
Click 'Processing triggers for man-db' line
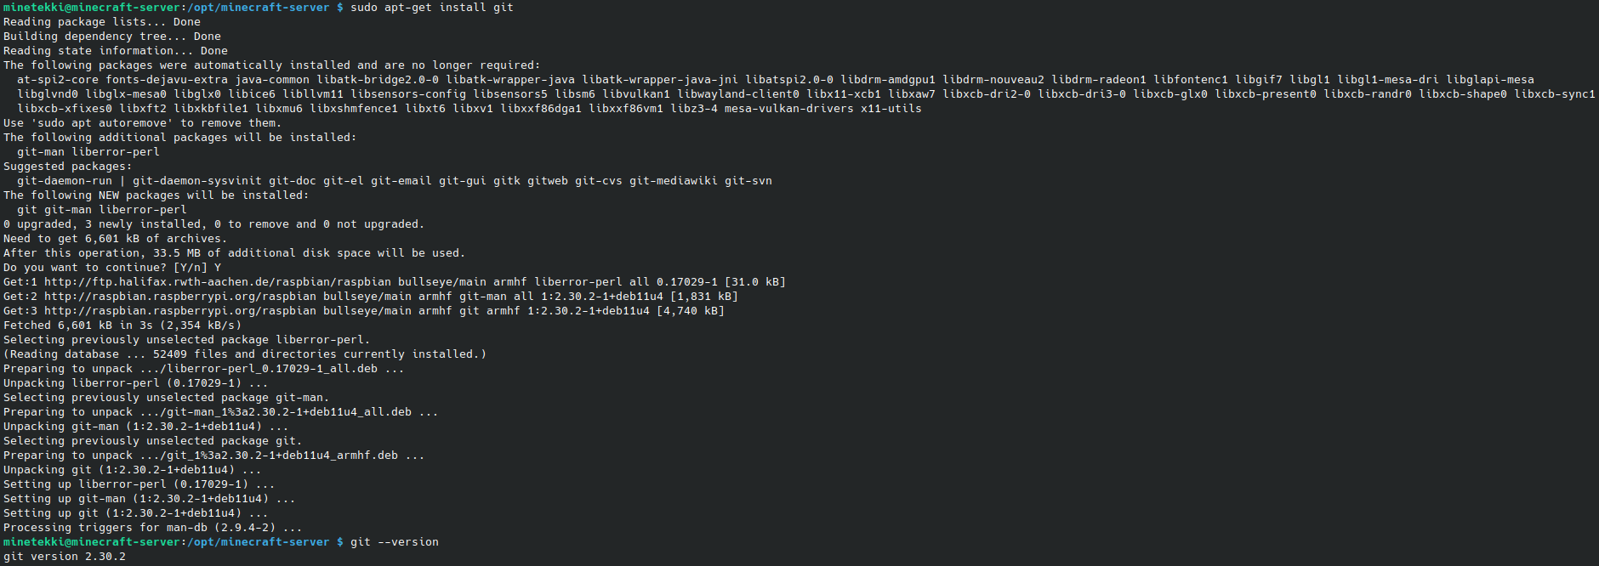click(x=153, y=528)
